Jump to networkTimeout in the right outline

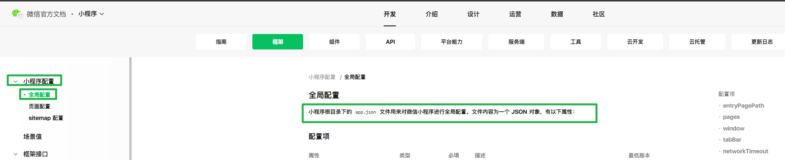point(746,151)
